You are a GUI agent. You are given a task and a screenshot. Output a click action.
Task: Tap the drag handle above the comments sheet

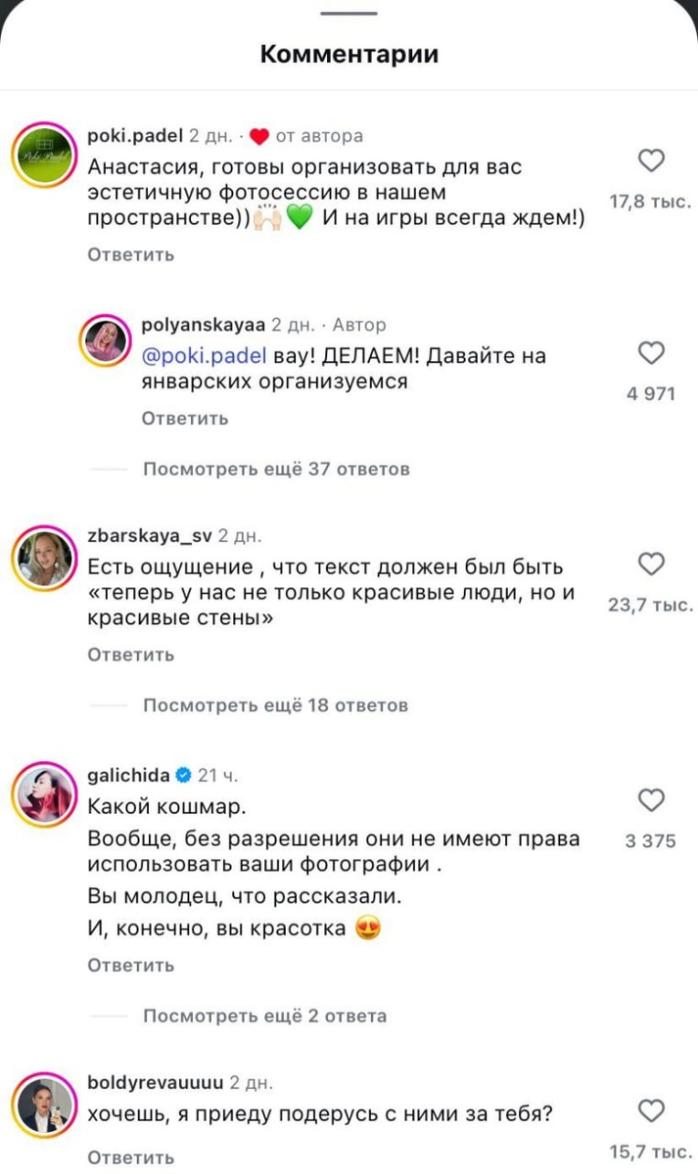point(349,15)
